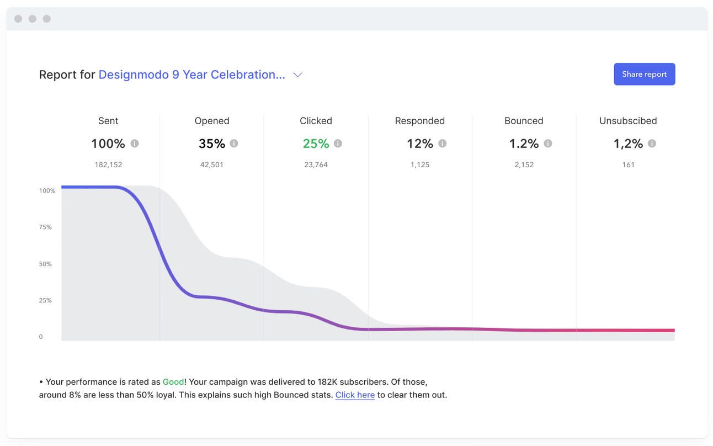Image resolution: width=713 pixels, height=446 pixels.
Task: Click the green "Good" rating text
Action: tap(173, 381)
